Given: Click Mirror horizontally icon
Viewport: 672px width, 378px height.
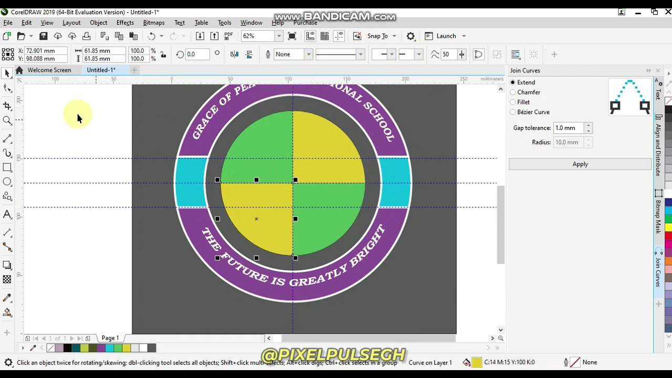Looking at the screenshot, I should coord(234,54).
